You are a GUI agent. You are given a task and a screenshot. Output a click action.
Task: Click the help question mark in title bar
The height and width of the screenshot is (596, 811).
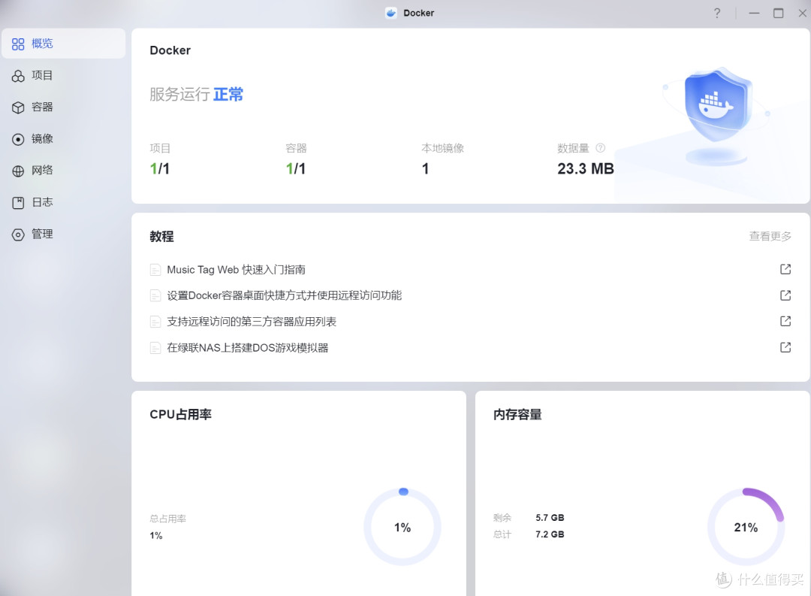pyautogui.click(x=717, y=13)
